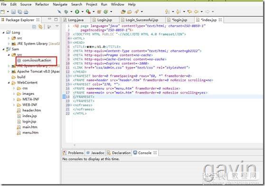The width and height of the screenshot is (265, 186).
Task: Maximize the Package Explorer panel
Action: pyautogui.click(x=56, y=19)
